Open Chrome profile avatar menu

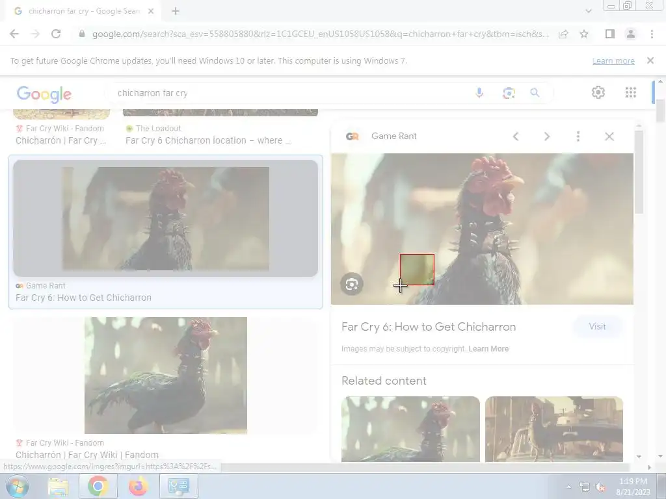click(631, 34)
